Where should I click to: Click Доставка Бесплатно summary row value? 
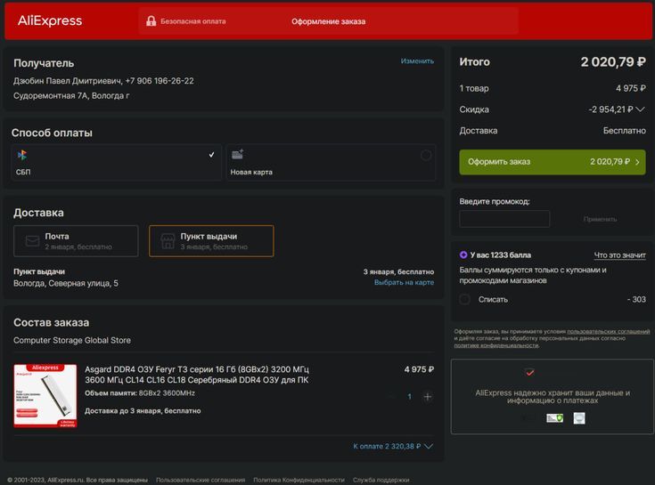(624, 131)
